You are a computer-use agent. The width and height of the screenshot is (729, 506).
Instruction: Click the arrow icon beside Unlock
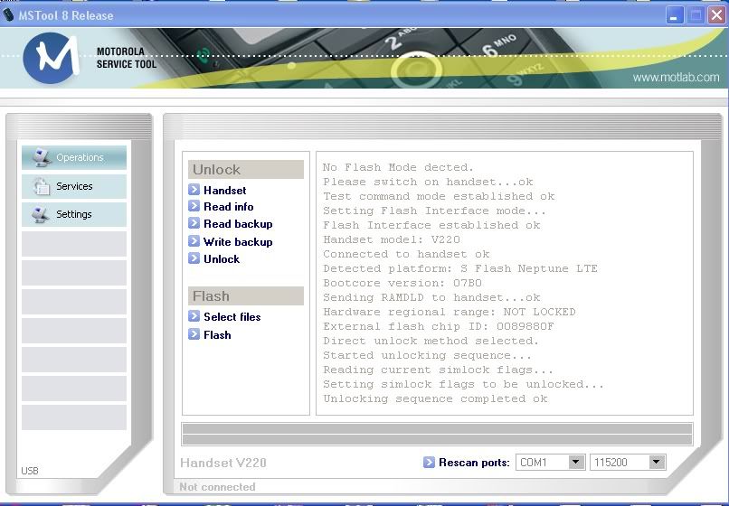(x=194, y=258)
